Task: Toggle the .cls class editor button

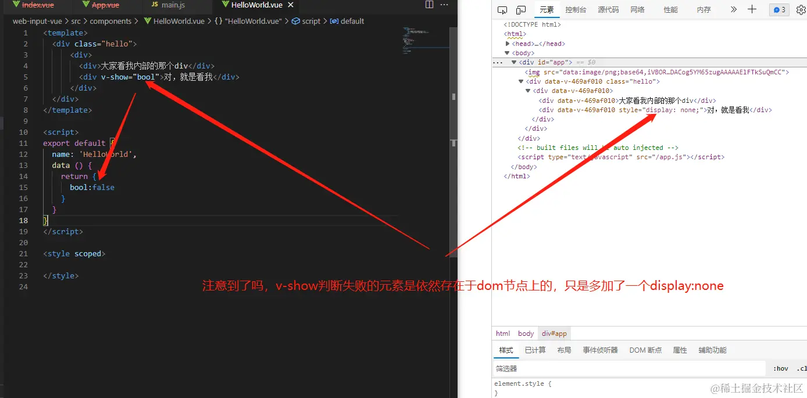Action: click(801, 368)
